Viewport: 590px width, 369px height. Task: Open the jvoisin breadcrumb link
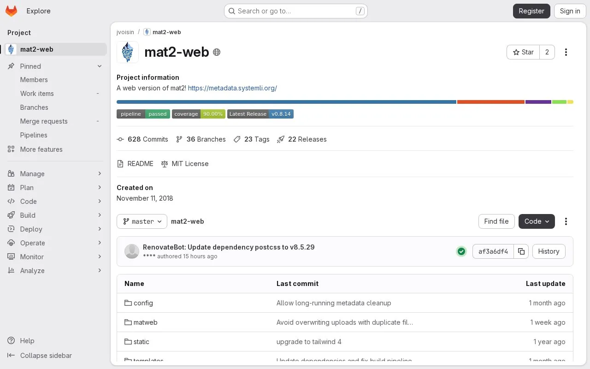[125, 32]
